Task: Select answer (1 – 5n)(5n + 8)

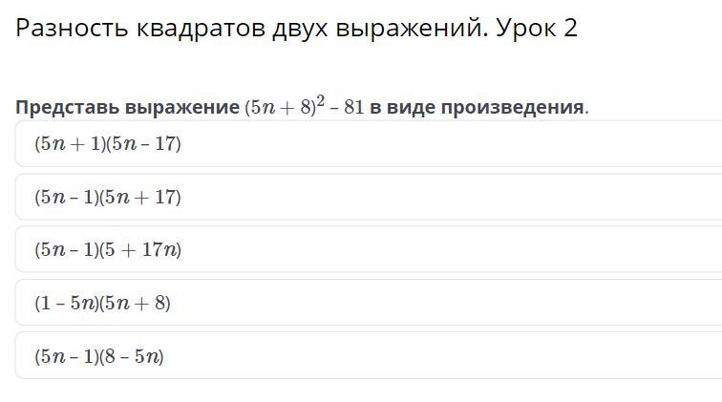Action: click(x=102, y=304)
